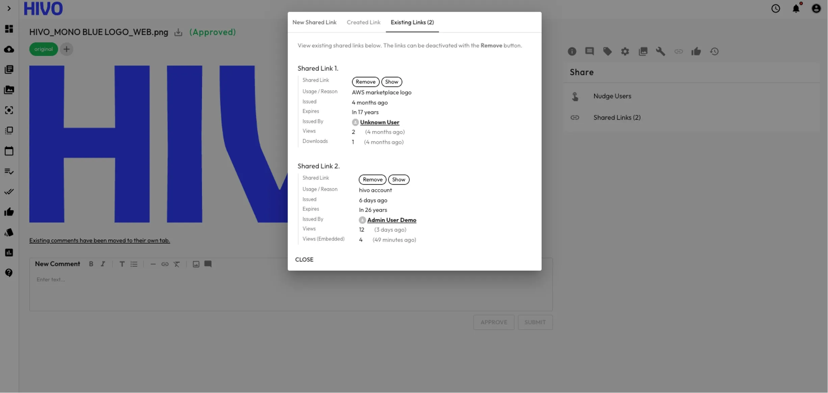Open the face recognition scan icon in sidebar
This screenshot has height=393, width=828.
pos(9,110)
